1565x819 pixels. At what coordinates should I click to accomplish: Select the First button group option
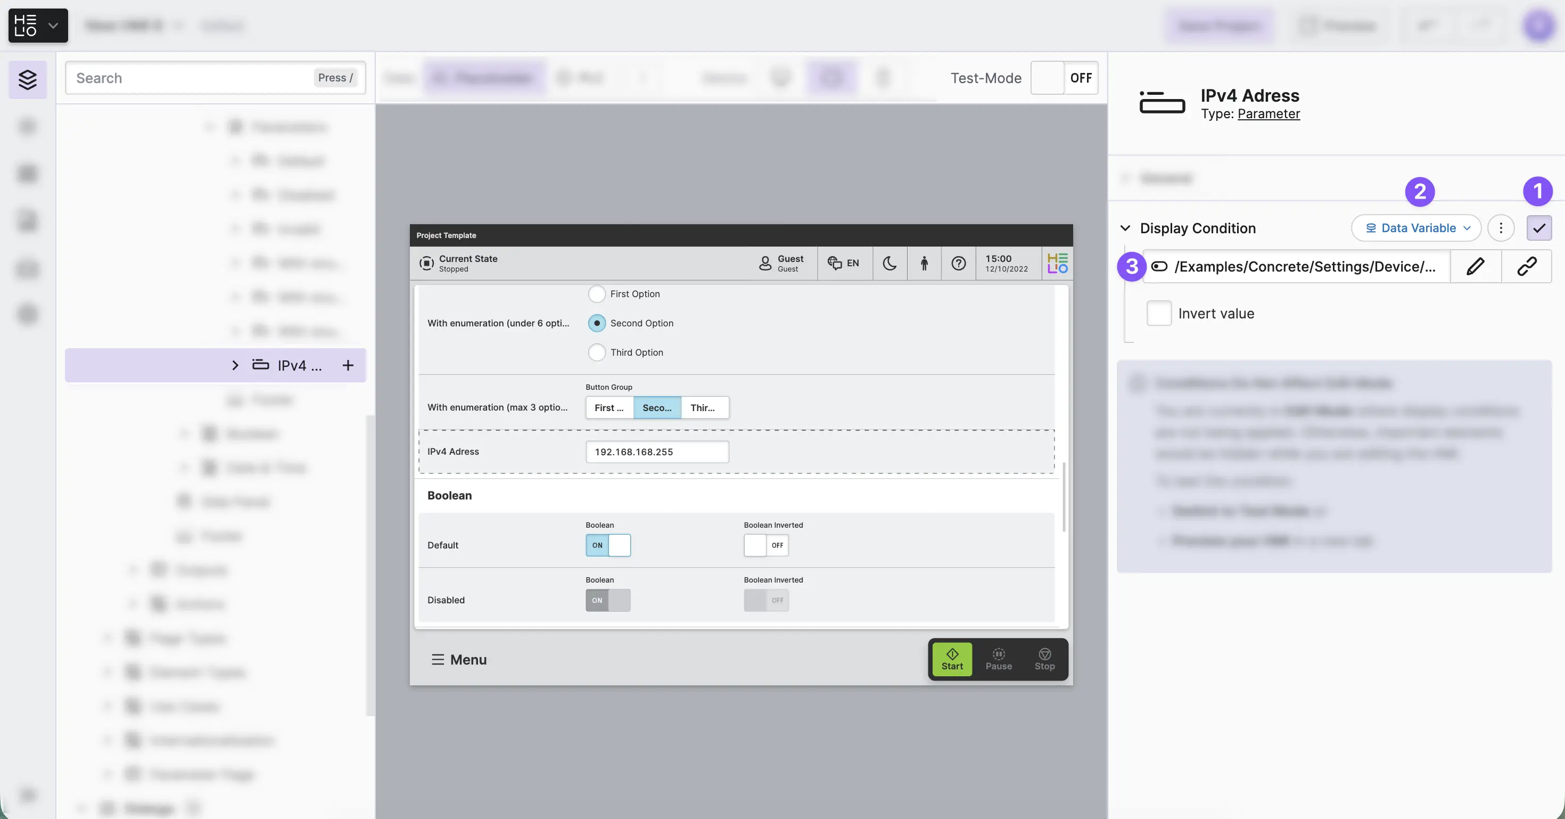pos(609,408)
